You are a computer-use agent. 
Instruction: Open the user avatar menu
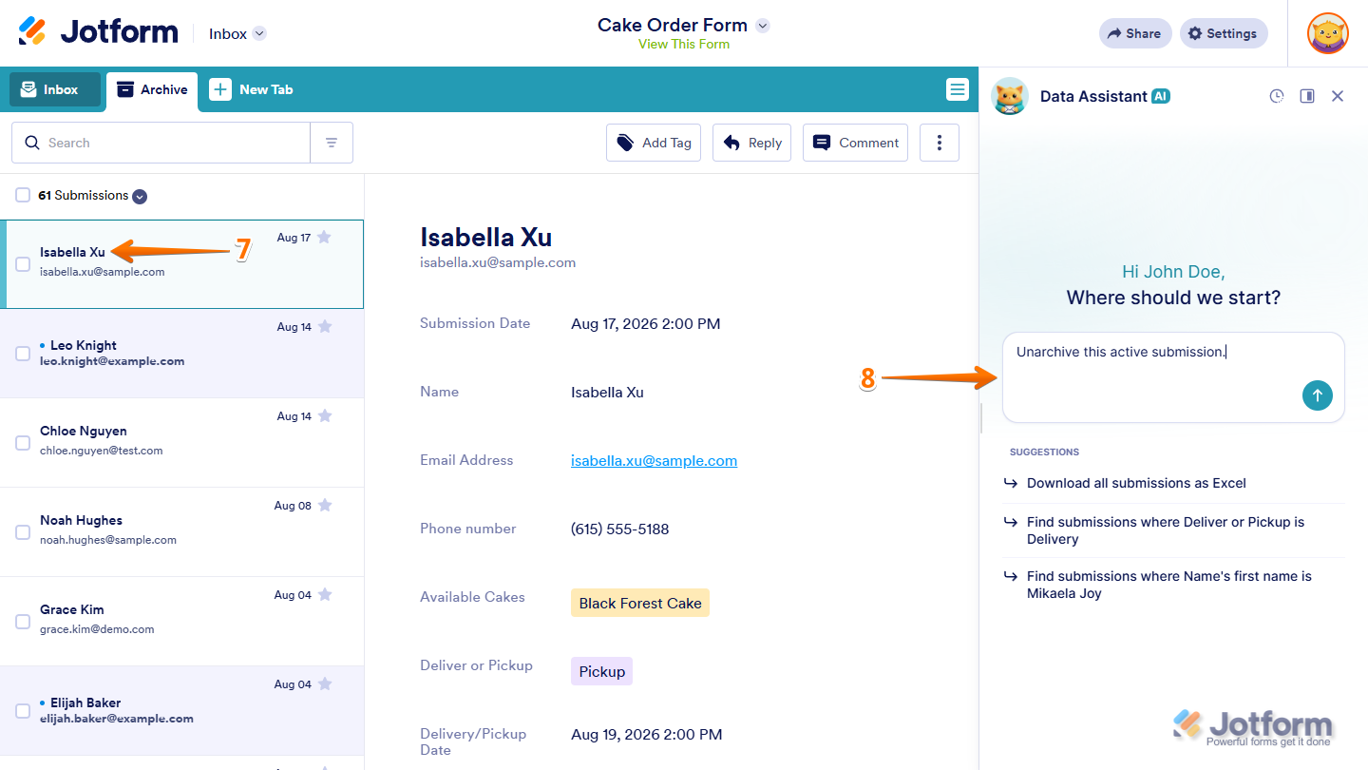click(1327, 33)
